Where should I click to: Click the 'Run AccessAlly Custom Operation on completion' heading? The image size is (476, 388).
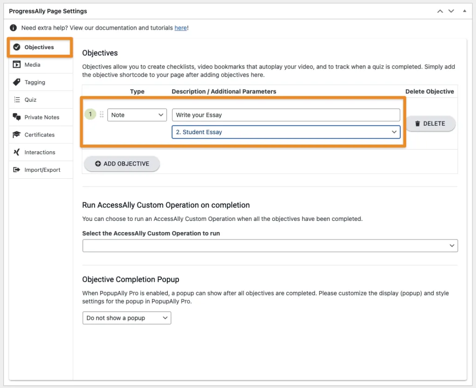coord(166,205)
